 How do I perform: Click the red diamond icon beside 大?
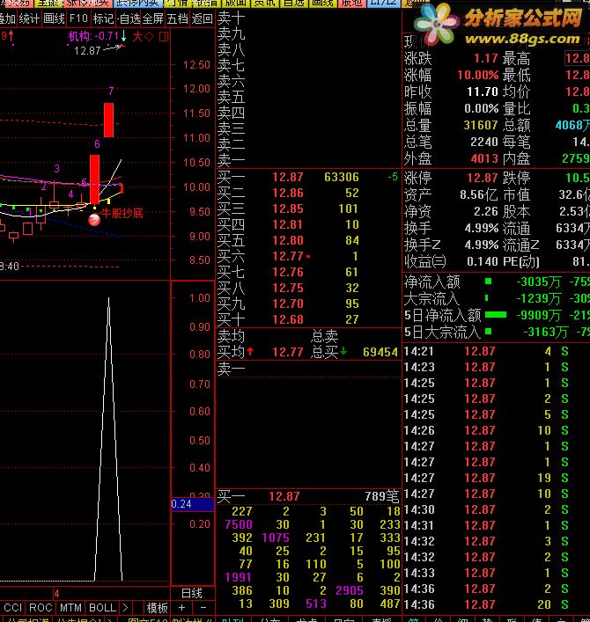[150, 37]
